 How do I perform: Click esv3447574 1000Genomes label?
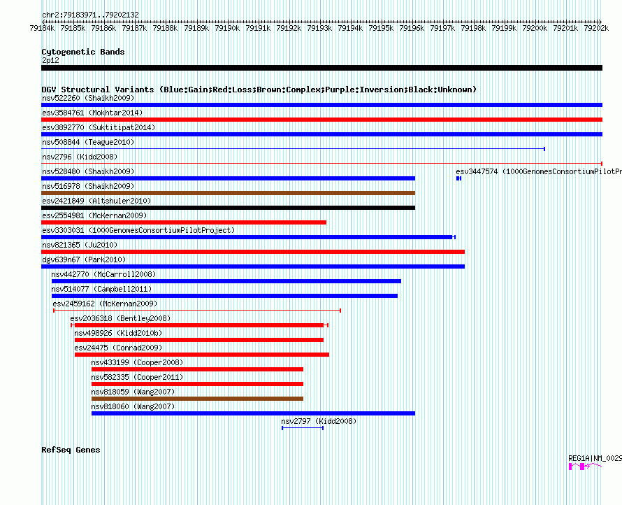tap(539, 171)
